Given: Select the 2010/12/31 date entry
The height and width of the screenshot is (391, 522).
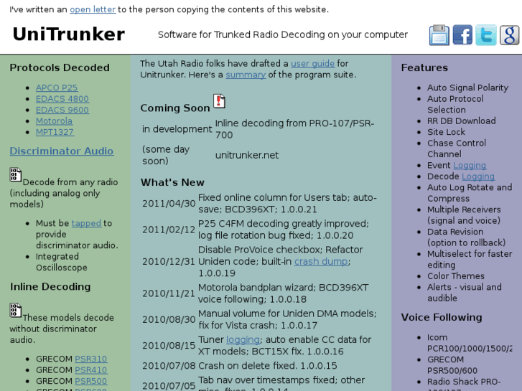Looking at the screenshot, I should [x=169, y=261].
